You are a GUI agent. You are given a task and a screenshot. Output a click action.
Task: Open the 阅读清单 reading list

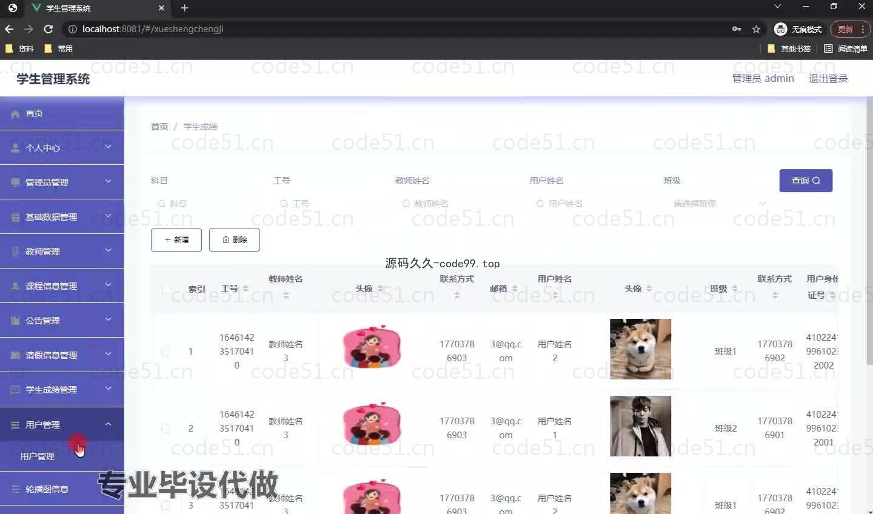pos(846,48)
